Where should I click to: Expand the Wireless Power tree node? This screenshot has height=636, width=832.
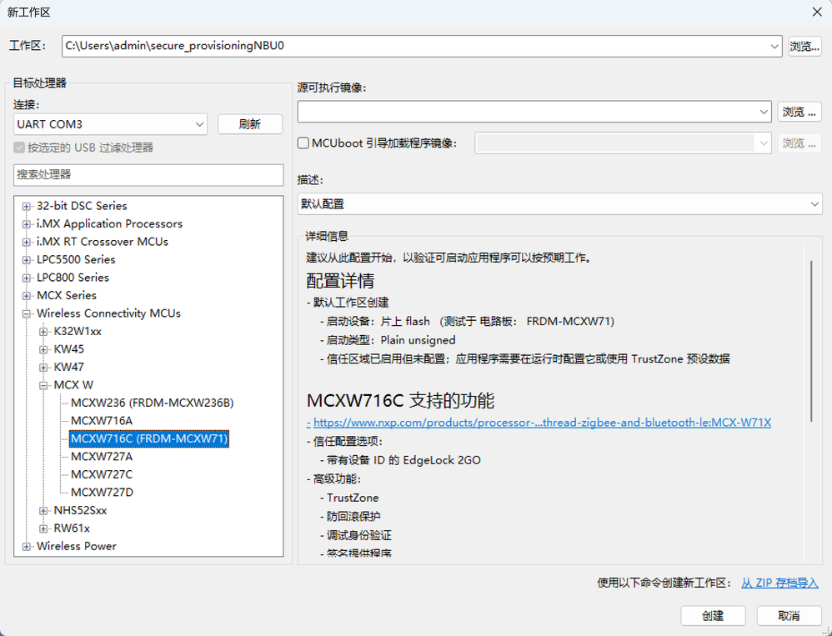coord(25,546)
